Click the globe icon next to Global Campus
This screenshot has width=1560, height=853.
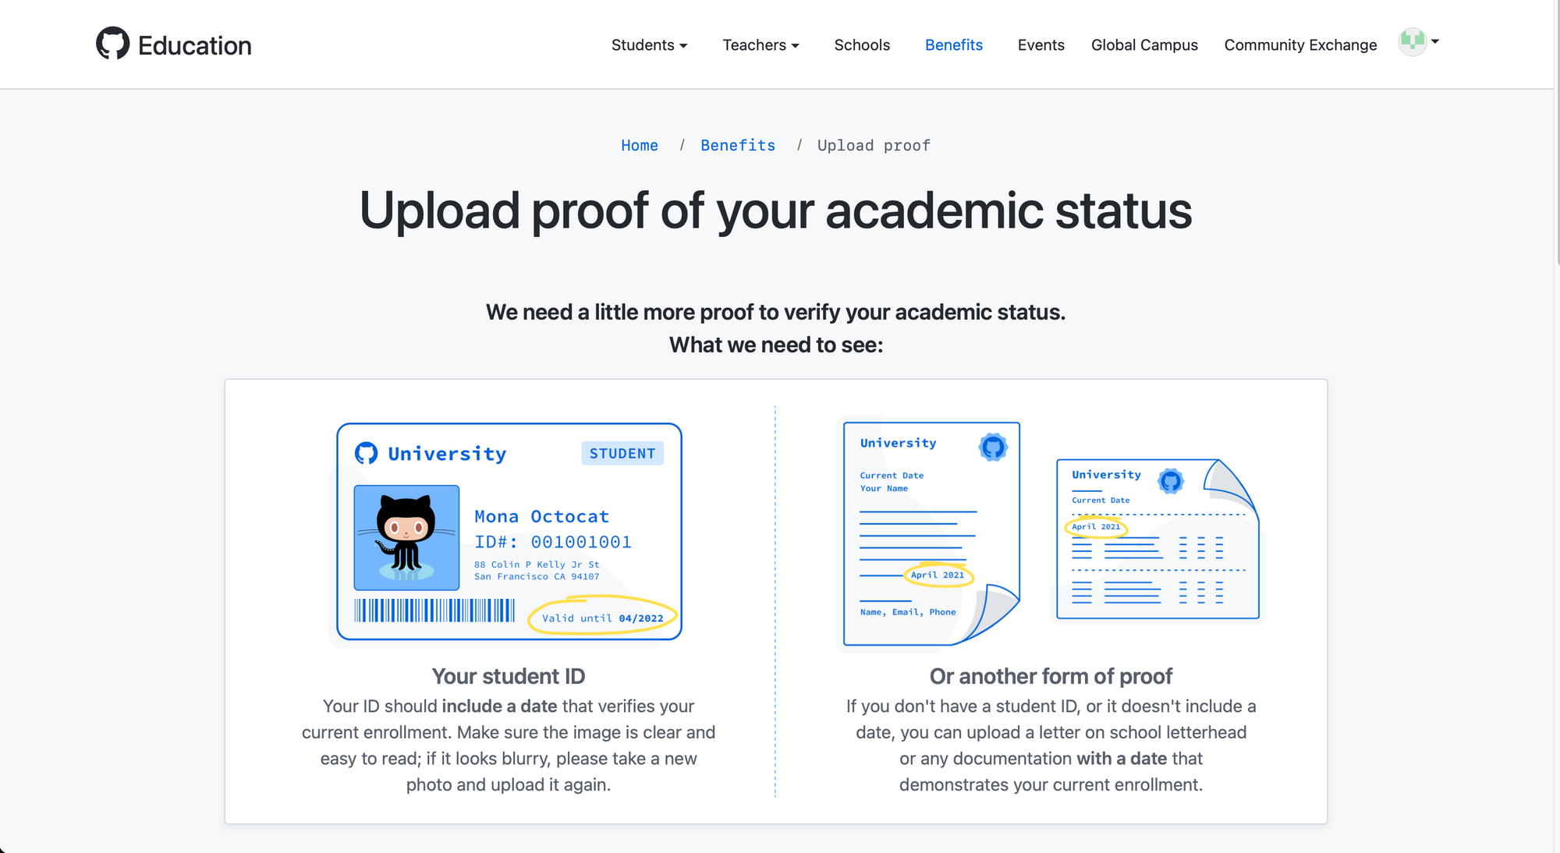click(x=1414, y=43)
